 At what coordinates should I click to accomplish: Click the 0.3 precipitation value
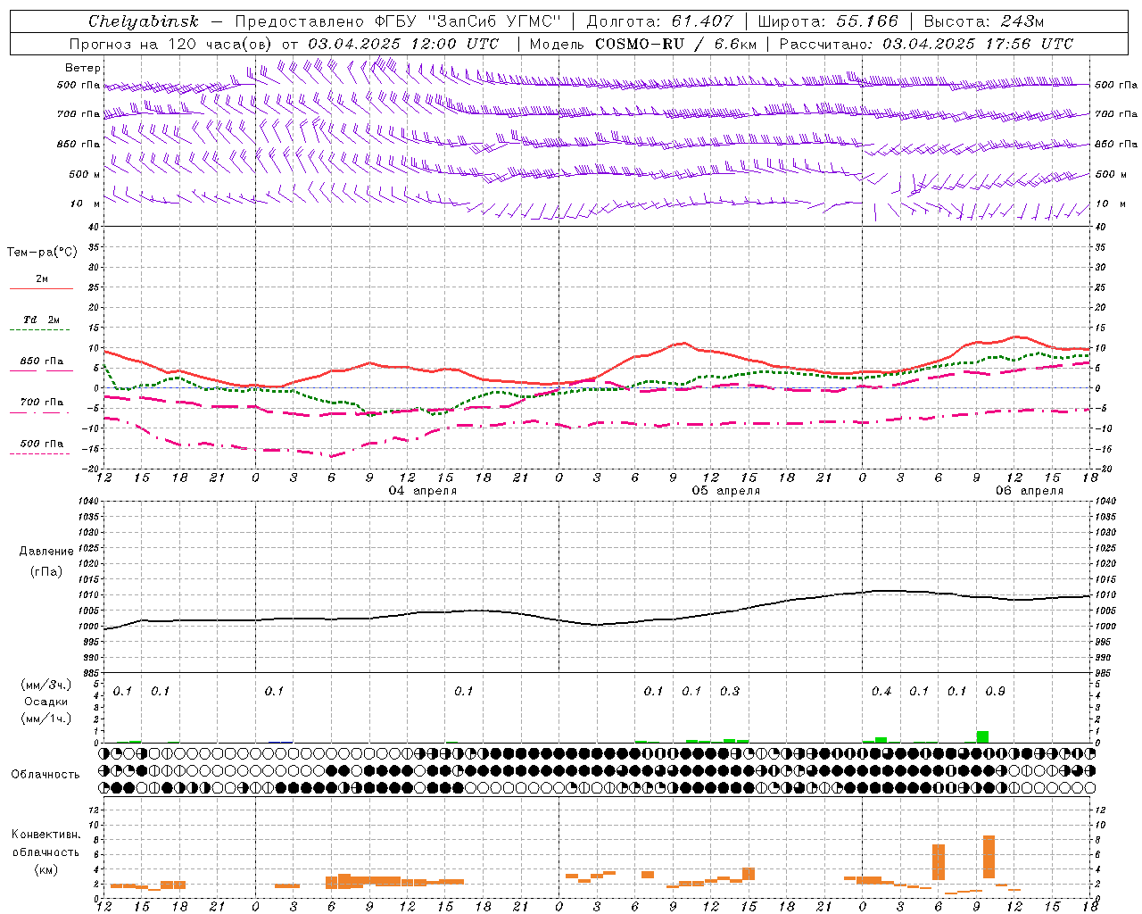730,692
